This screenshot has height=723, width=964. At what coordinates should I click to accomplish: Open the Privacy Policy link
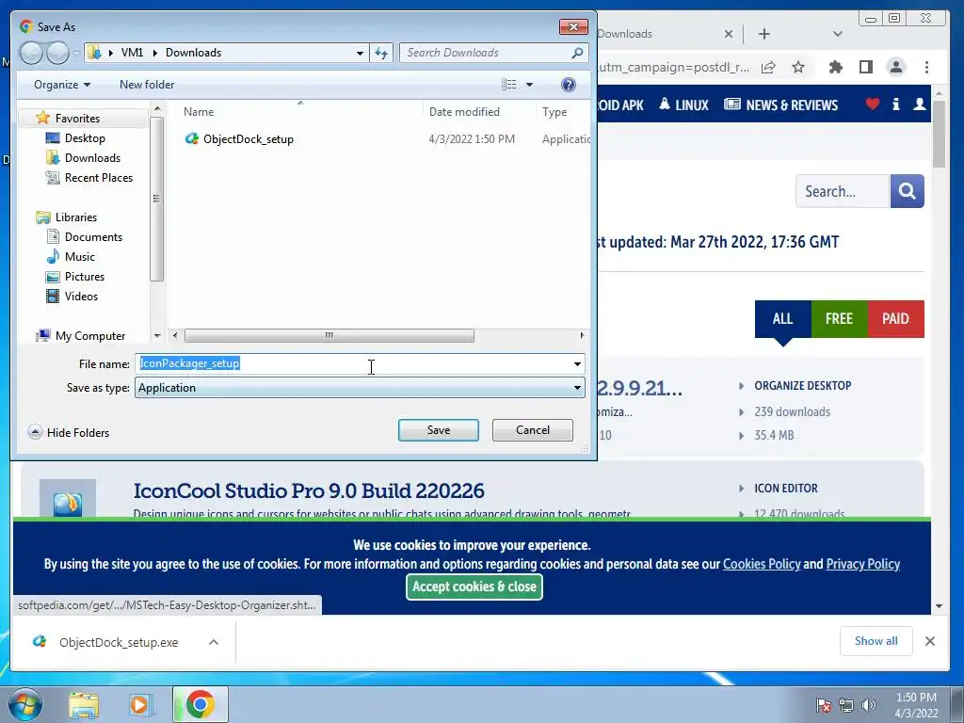[x=862, y=565]
